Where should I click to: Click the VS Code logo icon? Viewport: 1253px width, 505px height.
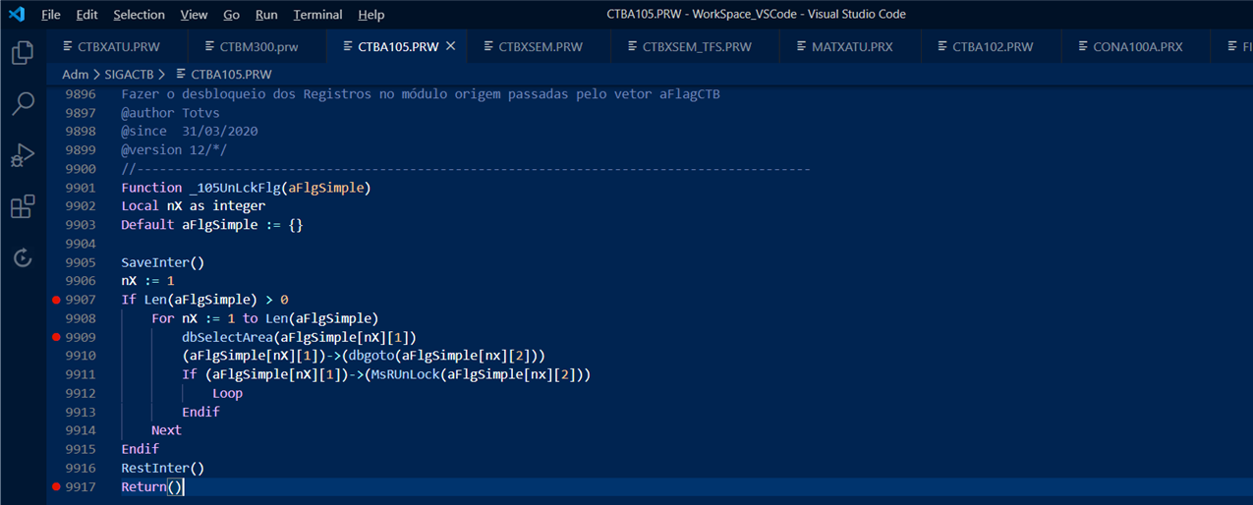17,15
